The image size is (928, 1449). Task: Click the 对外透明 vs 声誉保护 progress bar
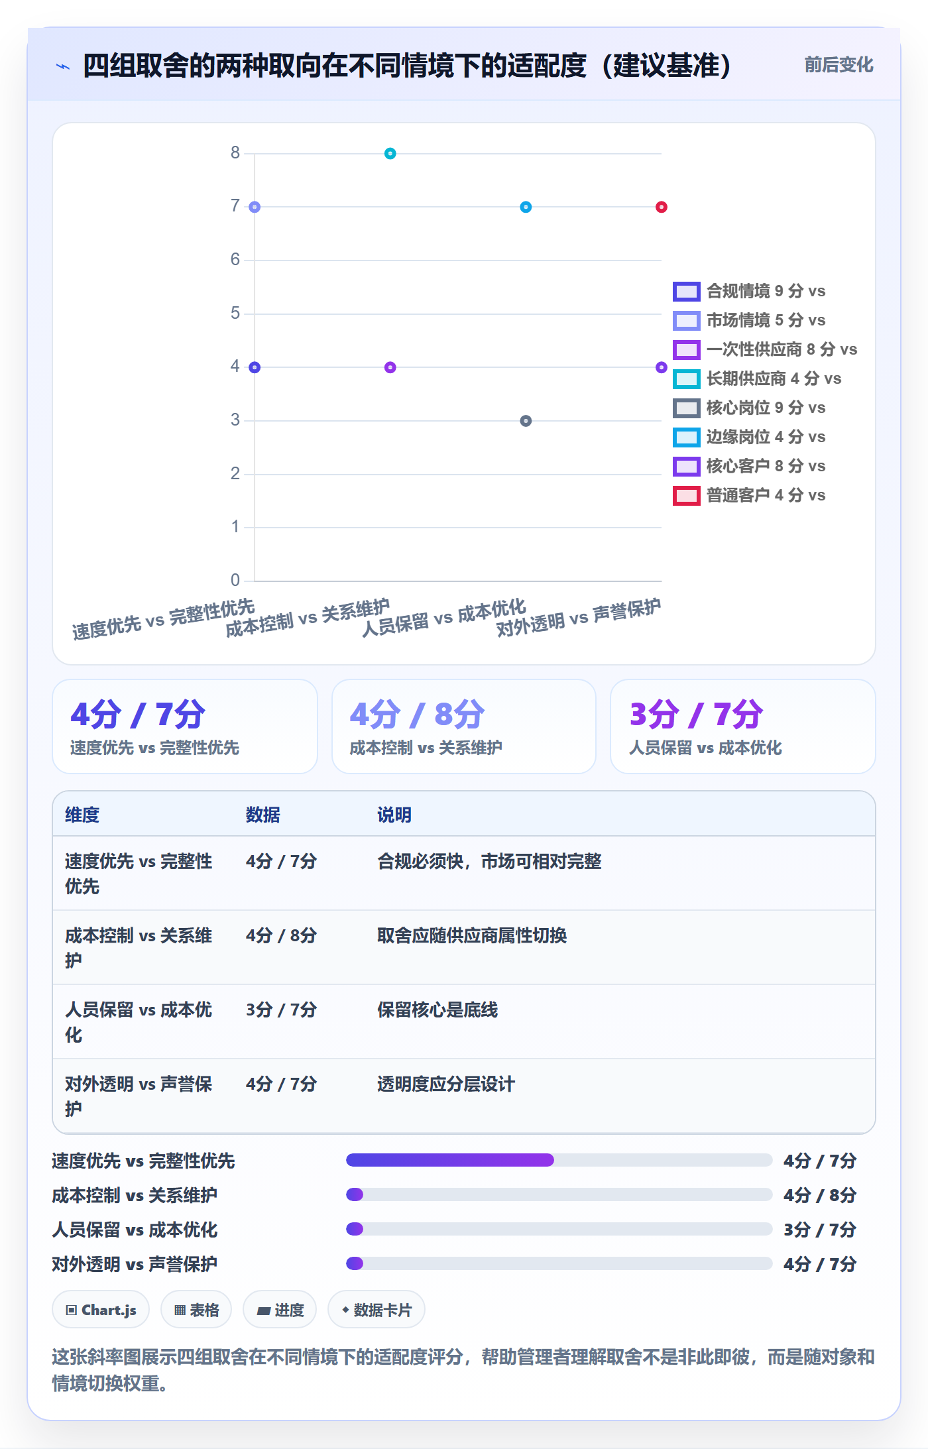[x=559, y=1263]
